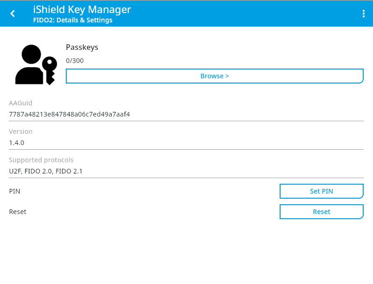Image resolution: width=373 pixels, height=284 pixels.
Task: Click the AAGuid label
Action: (x=21, y=103)
